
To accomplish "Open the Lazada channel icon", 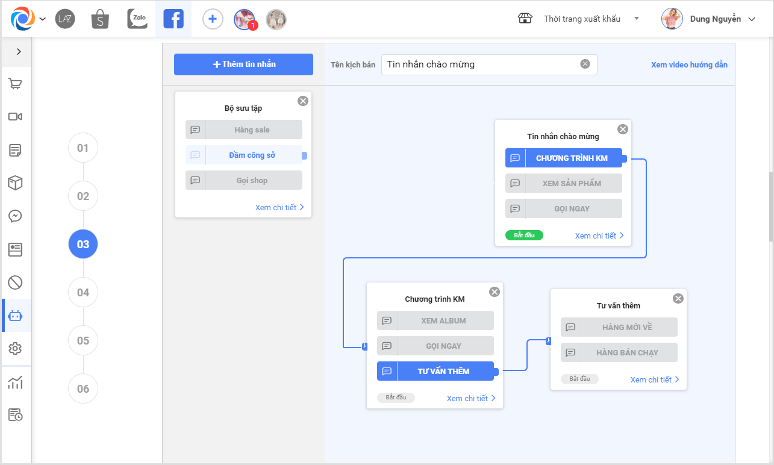I will 65,19.
